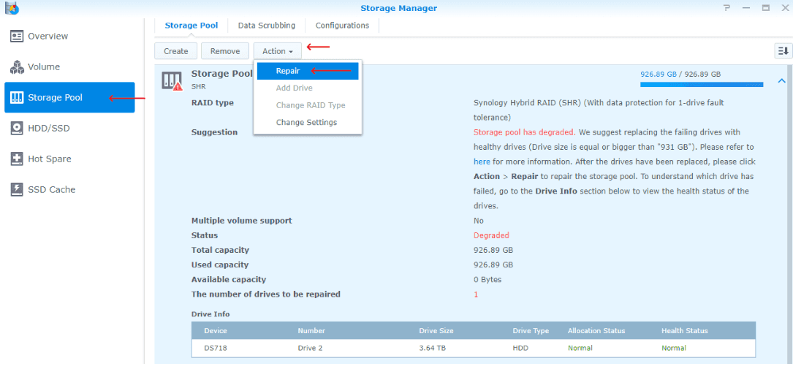Click the degraded storage pool warning icon
793x369 pixels.
(172, 81)
